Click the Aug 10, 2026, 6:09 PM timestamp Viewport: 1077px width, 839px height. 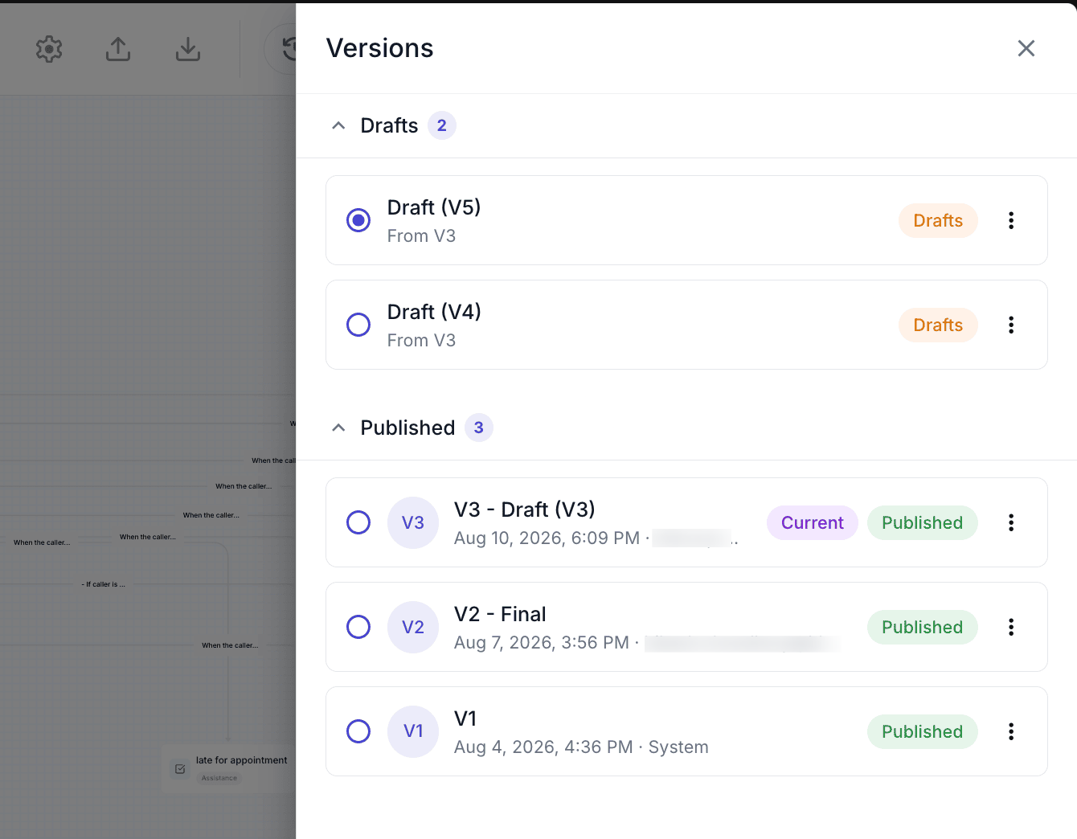[547, 538]
